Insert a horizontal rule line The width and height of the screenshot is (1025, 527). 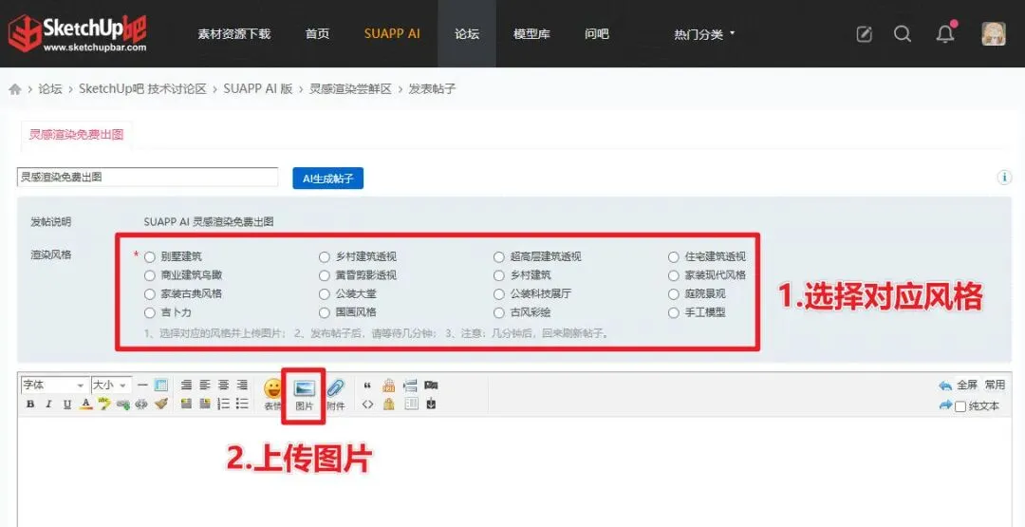142,386
